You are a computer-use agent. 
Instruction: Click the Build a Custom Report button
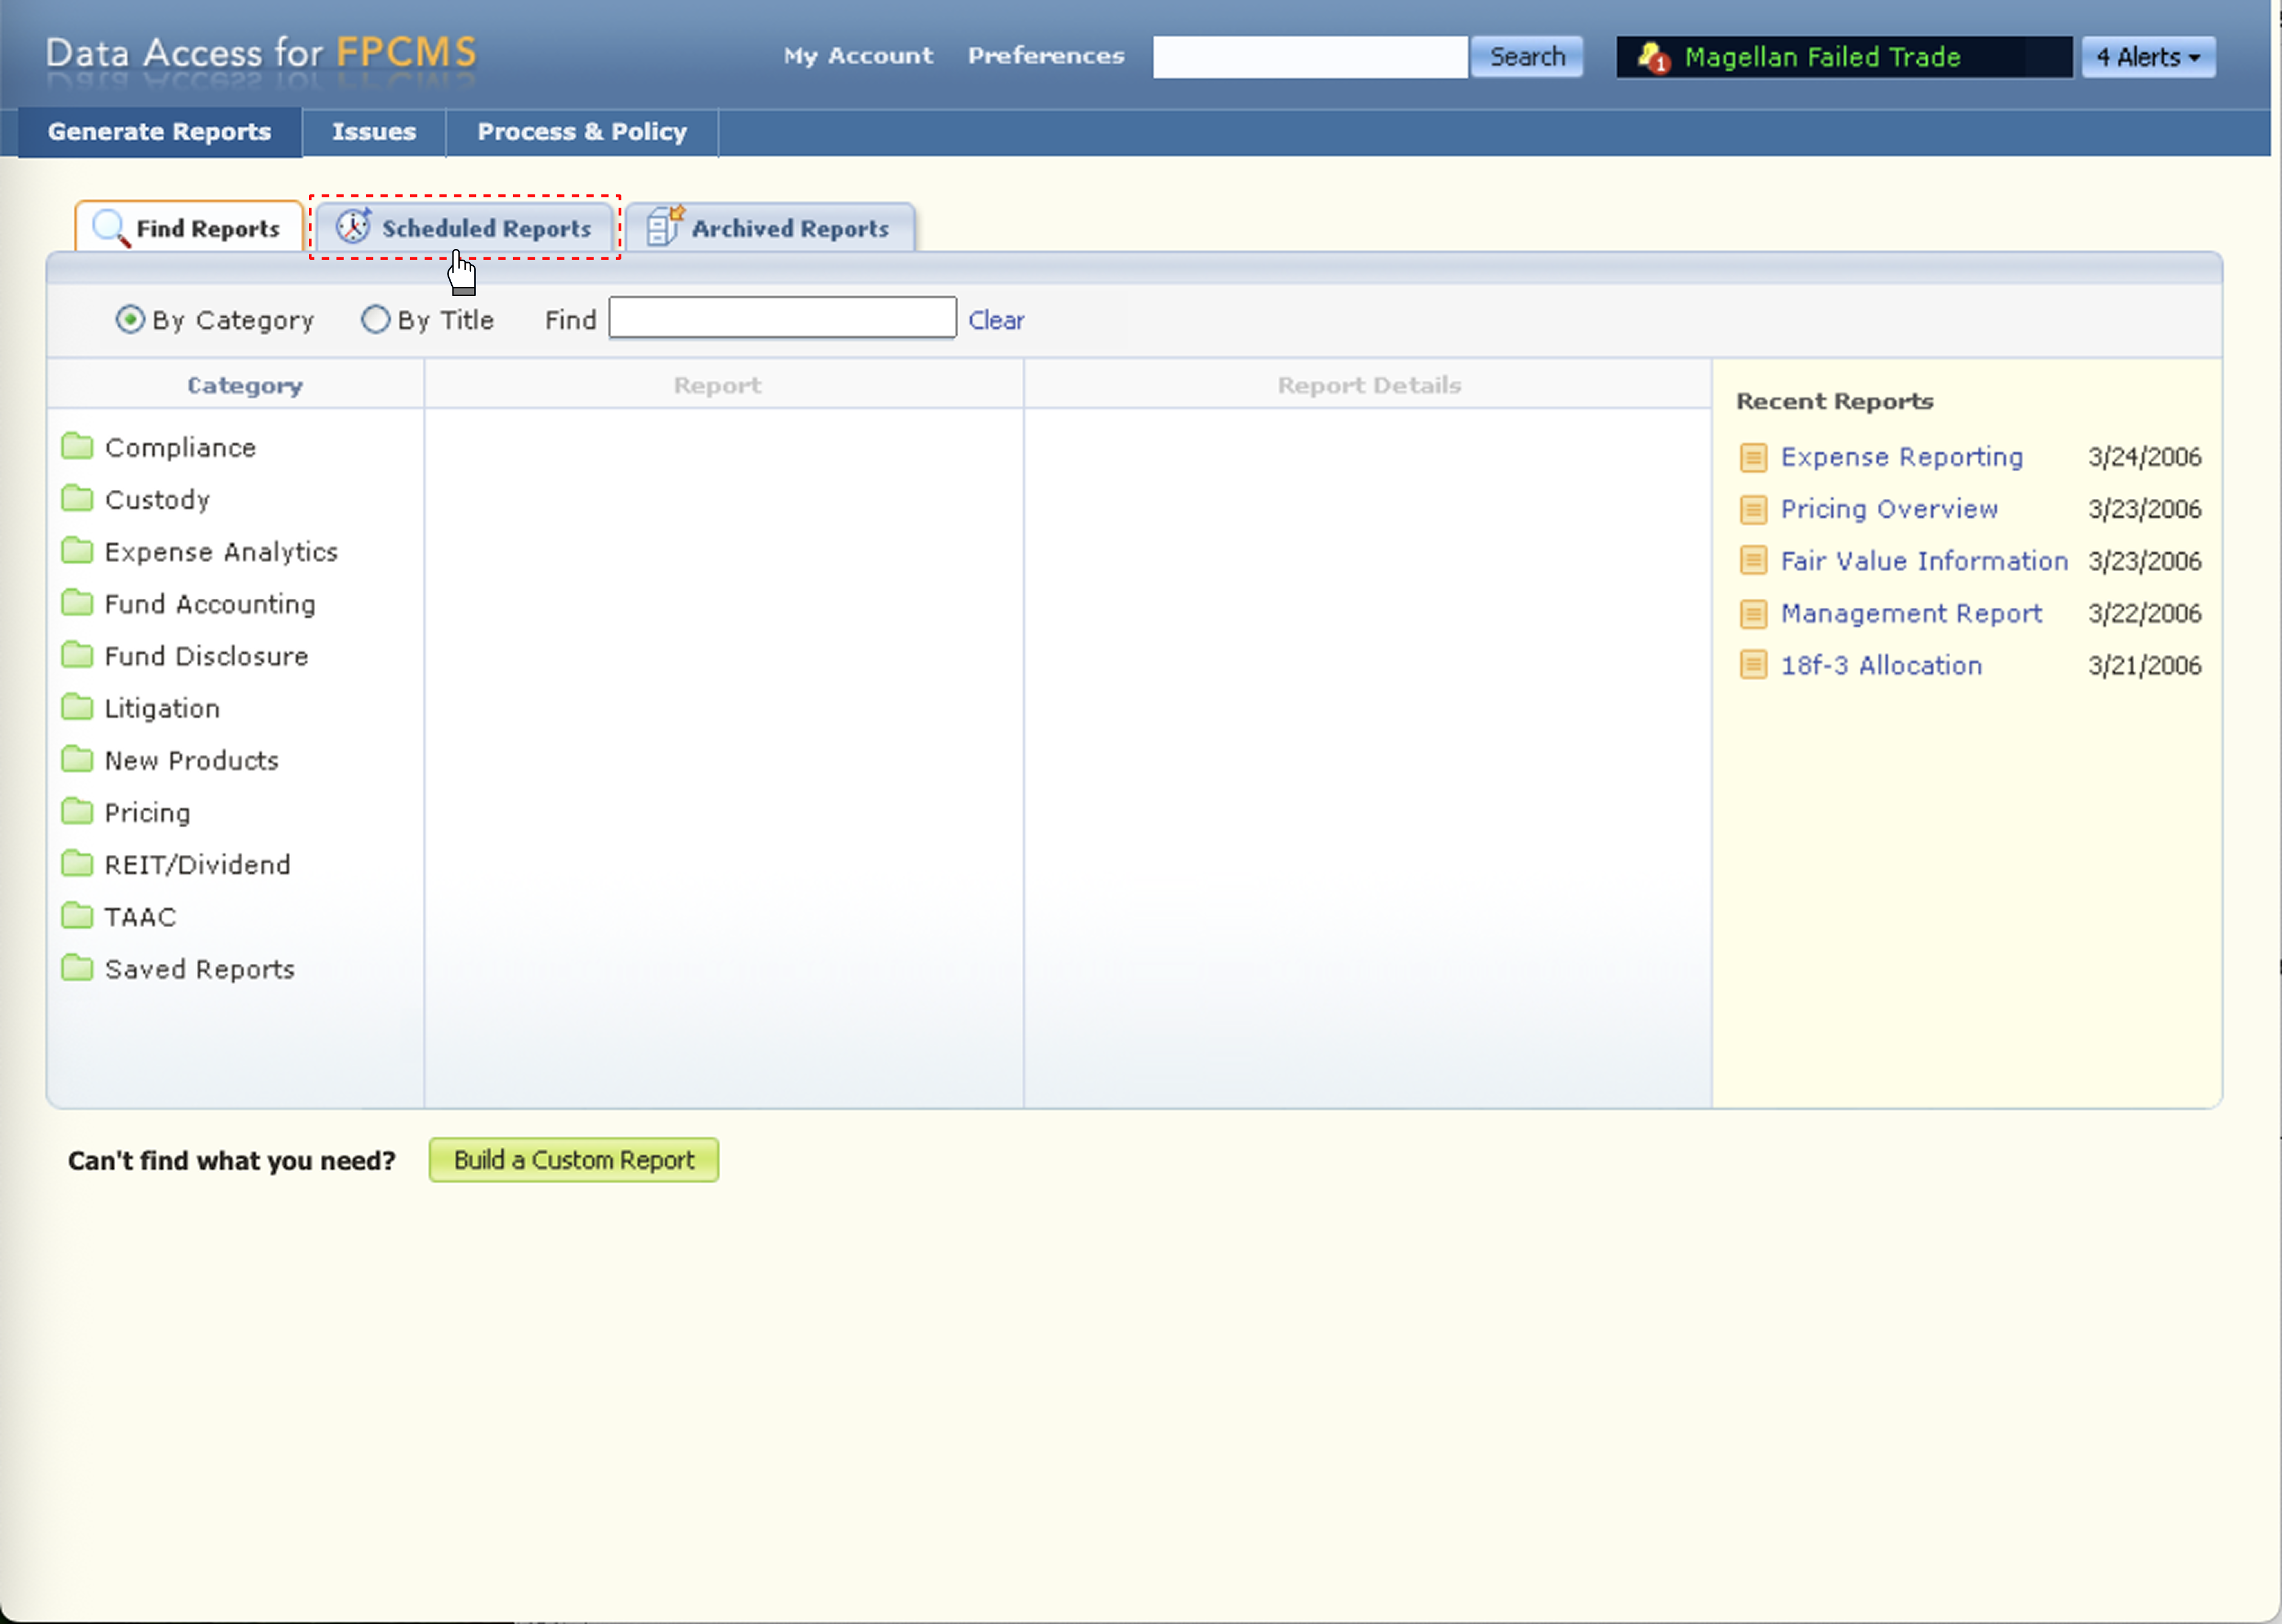(x=573, y=1160)
